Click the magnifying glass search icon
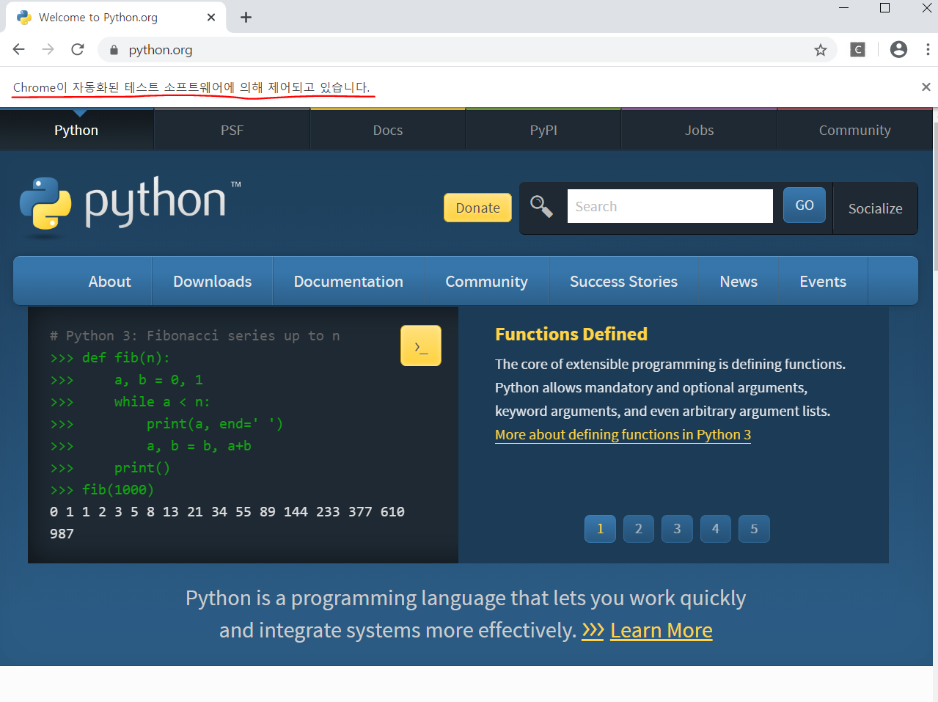Screen dimensions: 938x702 coord(541,206)
